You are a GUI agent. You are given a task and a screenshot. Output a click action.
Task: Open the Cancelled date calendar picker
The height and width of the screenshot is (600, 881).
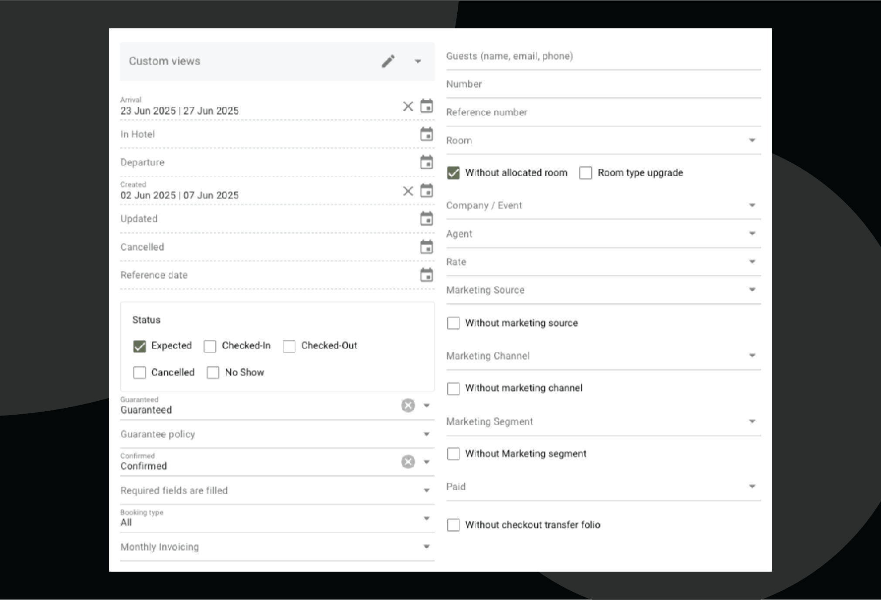coord(426,247)
